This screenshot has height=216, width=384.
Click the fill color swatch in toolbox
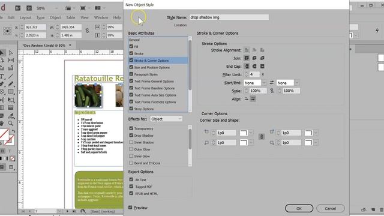[4, 134]
